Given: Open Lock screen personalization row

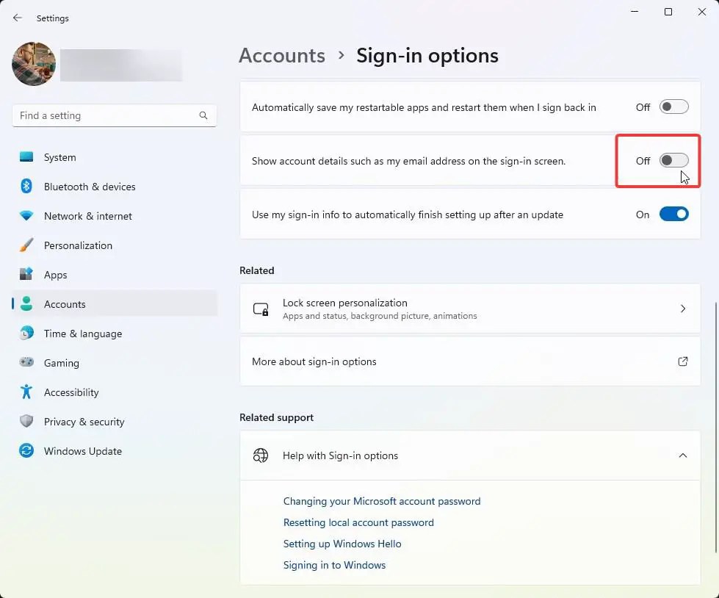Looking at the screenshot, I should point(470,309).
